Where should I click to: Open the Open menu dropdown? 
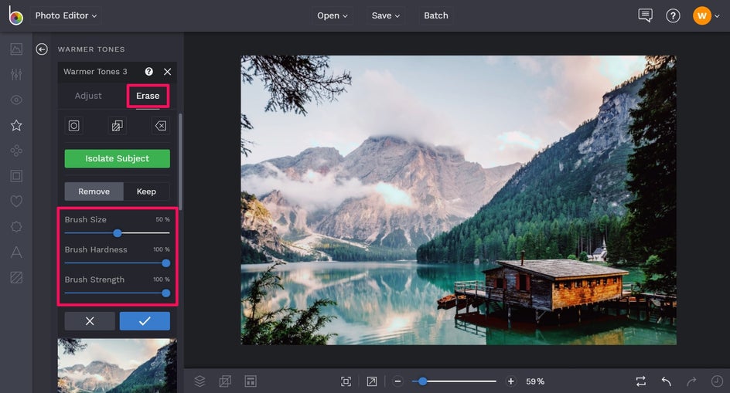tap(332, 15)
